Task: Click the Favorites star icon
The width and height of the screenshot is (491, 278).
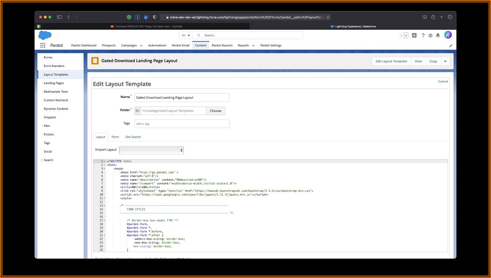Action: (x=401, y=35)
